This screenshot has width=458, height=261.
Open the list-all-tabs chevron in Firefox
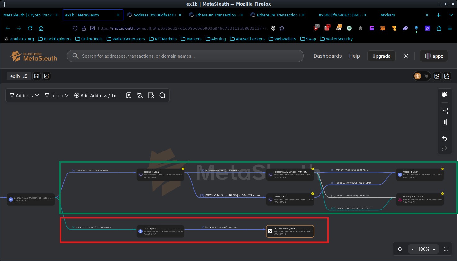coord(451,15)
